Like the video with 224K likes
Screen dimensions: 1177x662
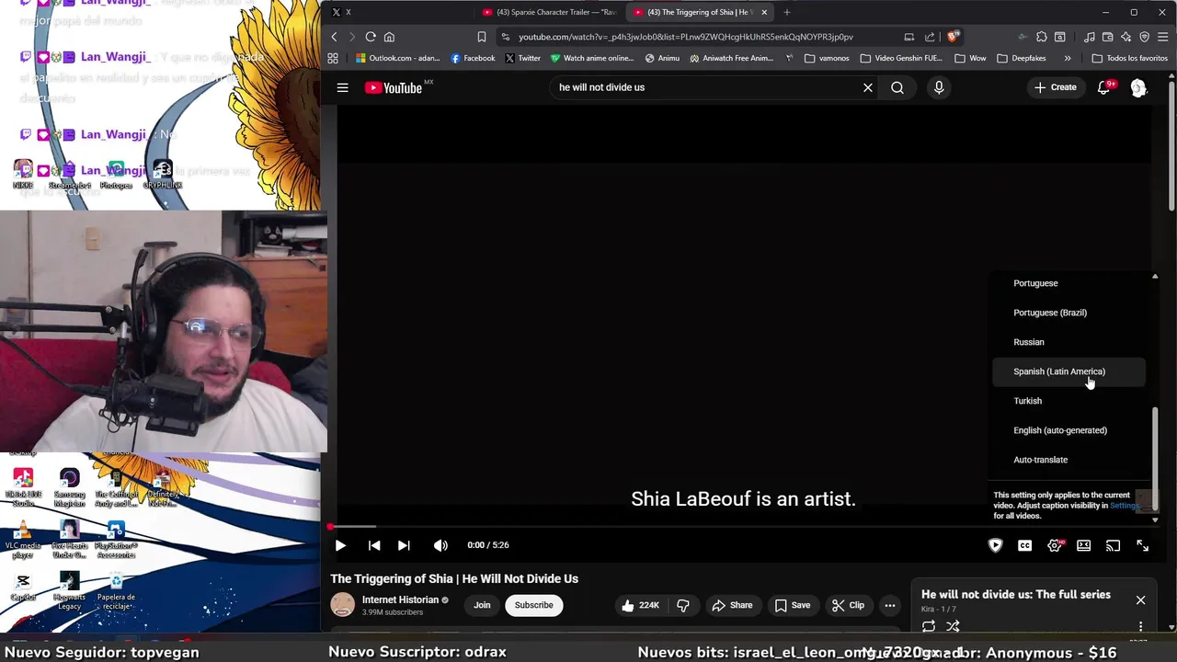click(x=640, y=605)
